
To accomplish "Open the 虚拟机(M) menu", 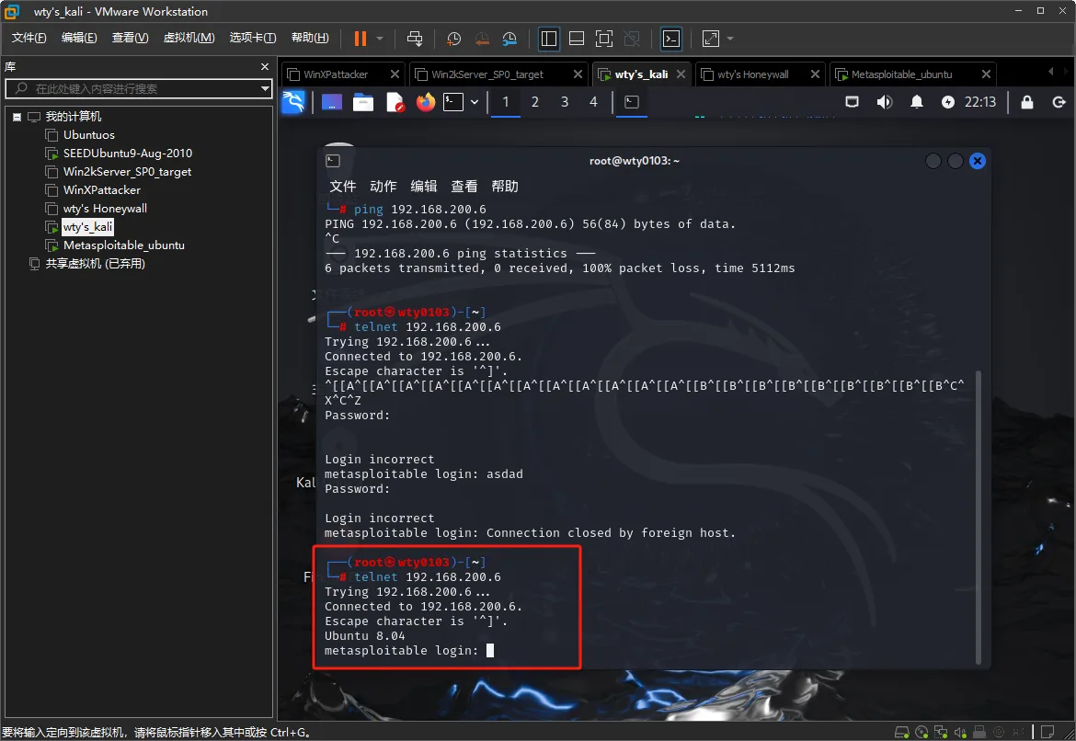I will 189,38.
